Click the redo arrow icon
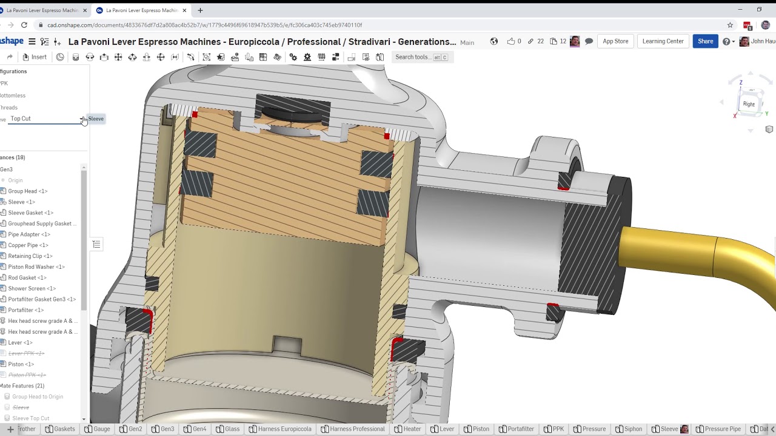The width and height of the screenshot is (776, 436). pos(10,57)
